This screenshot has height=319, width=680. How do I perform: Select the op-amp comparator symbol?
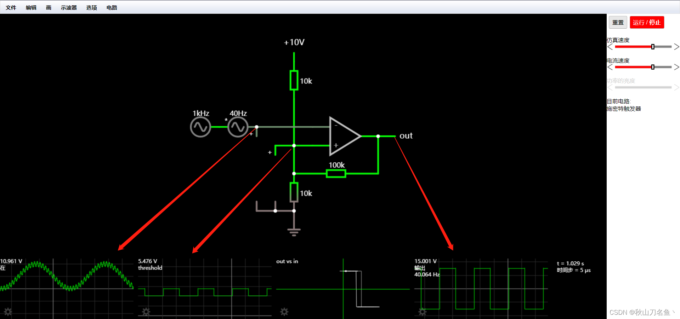coord(345,136)
